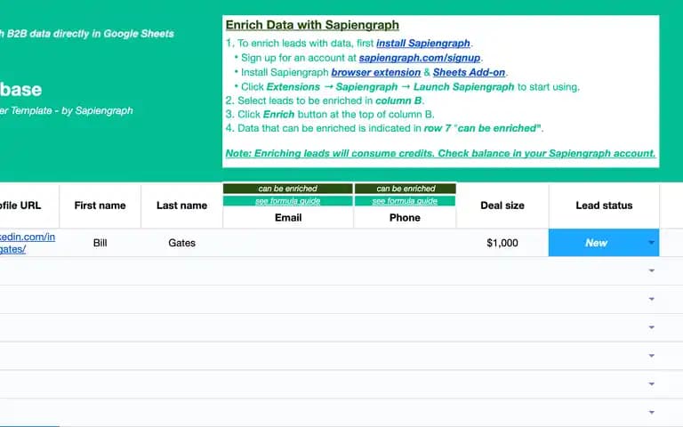Click the 'Enrich Data with Sapiengraph' heading
The height and width of the screenshot is (427, 683).
pyautogui.click(x=312, y=25)
